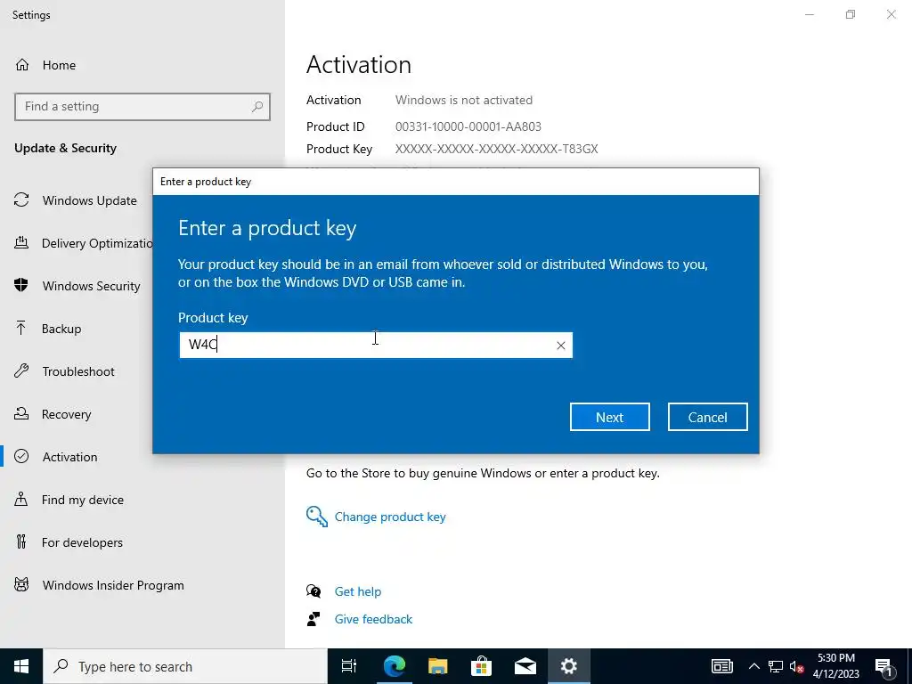Click the Backup arrow icon
The width and height of the screenshot is (912, 684).
(21, 328)
